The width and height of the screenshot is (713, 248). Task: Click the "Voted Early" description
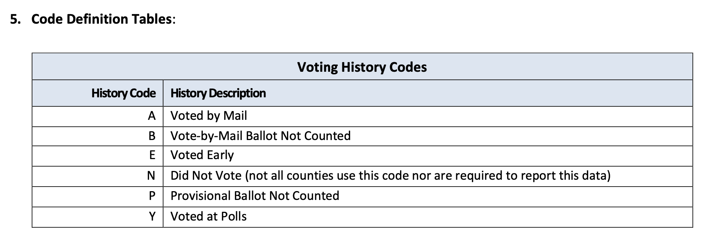coord(202,155)
